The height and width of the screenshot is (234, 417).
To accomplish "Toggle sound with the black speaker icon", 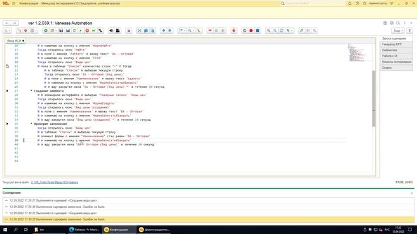I will (111, 31).
